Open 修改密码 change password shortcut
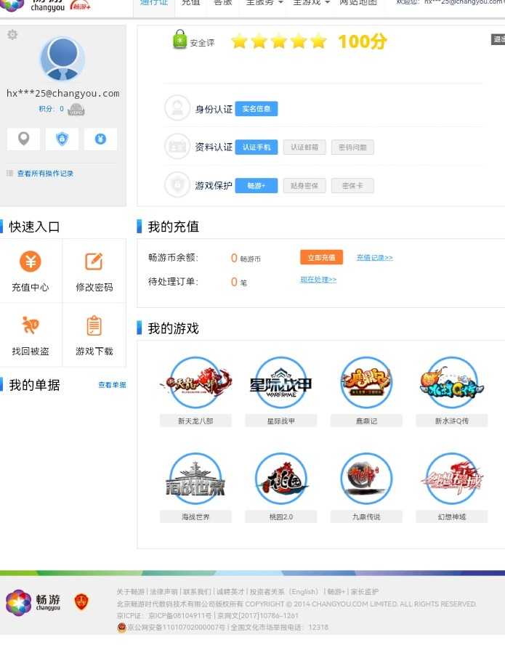 (x=94, y=270)
